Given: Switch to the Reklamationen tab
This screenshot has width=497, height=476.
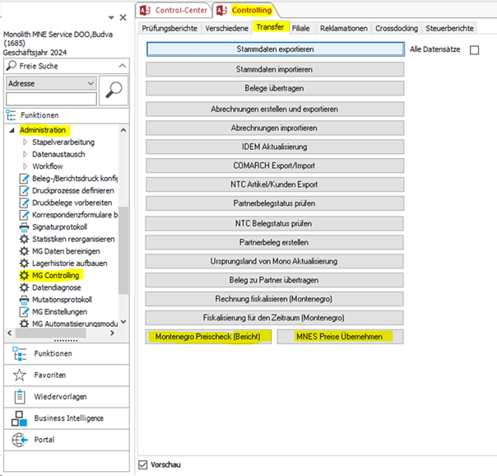Looking at the screenshot, I should (344, 28).
